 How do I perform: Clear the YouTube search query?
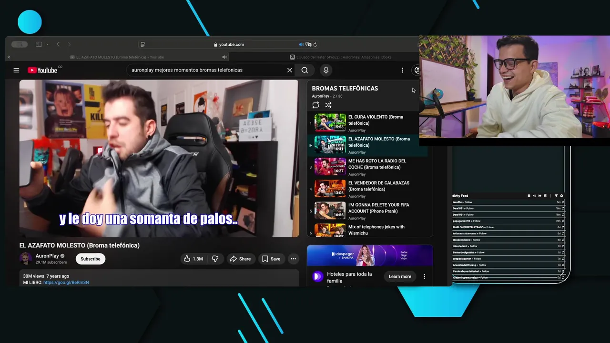(289, 70)
